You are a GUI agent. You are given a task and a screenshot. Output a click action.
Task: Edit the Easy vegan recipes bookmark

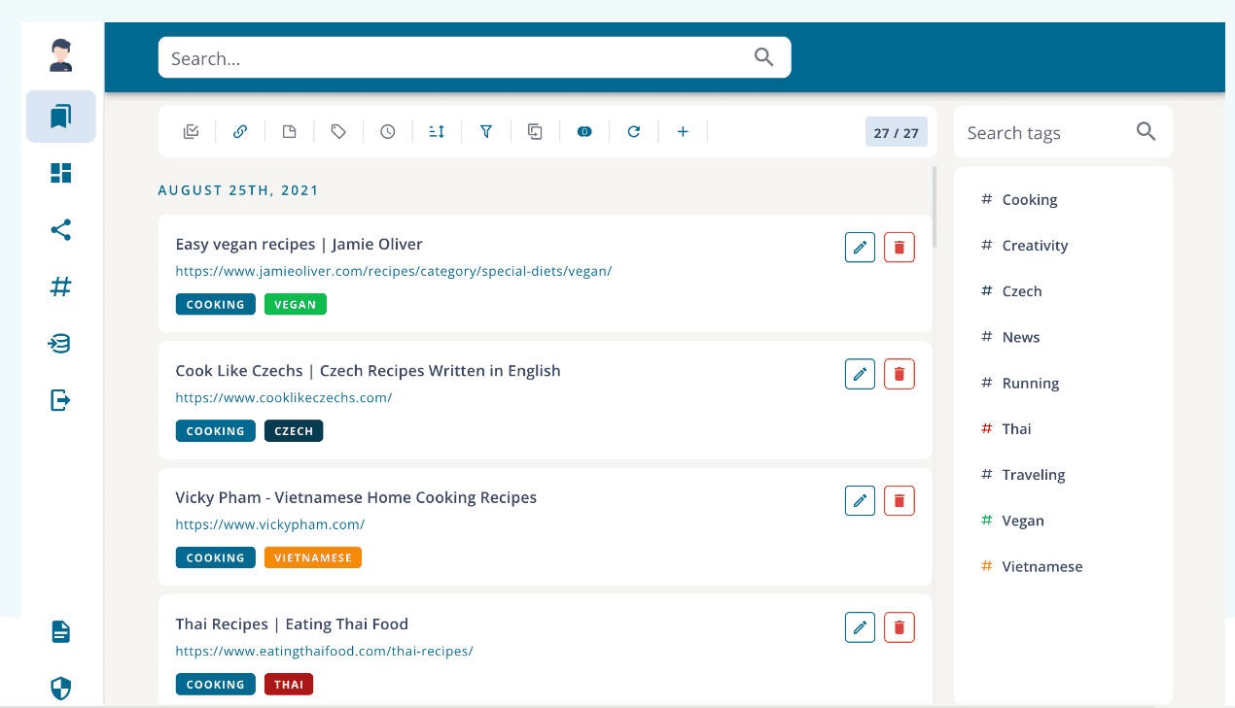coord(860,248)
